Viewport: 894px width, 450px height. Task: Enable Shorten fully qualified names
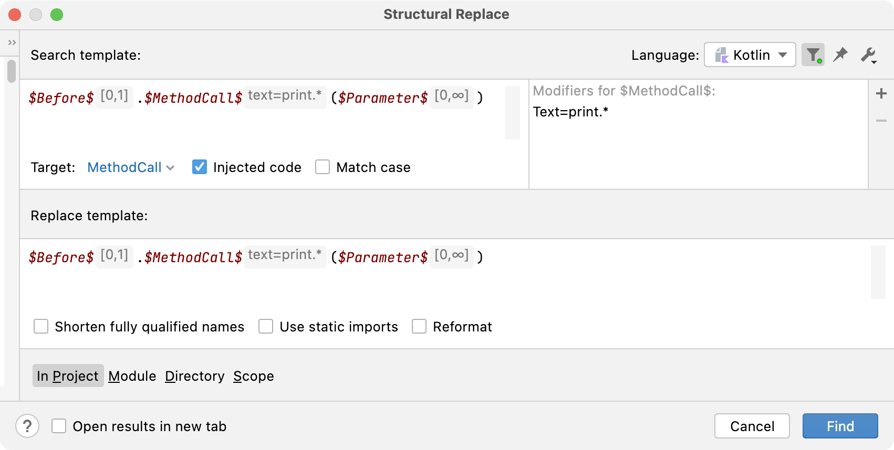coord(41,326)
